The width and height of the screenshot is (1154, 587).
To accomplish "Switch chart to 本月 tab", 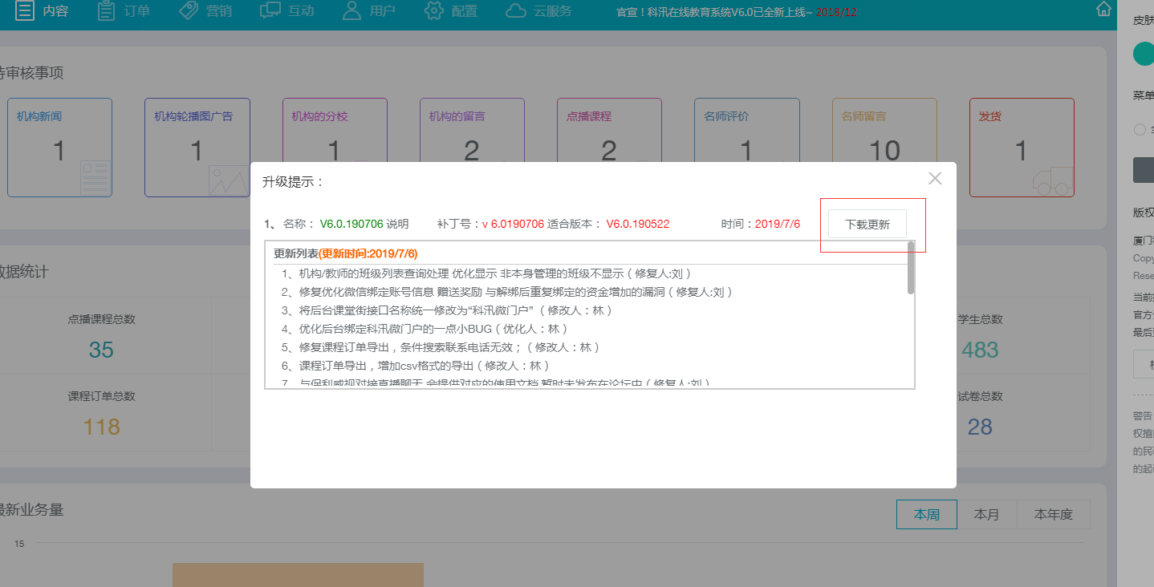I will pos(986,515).
